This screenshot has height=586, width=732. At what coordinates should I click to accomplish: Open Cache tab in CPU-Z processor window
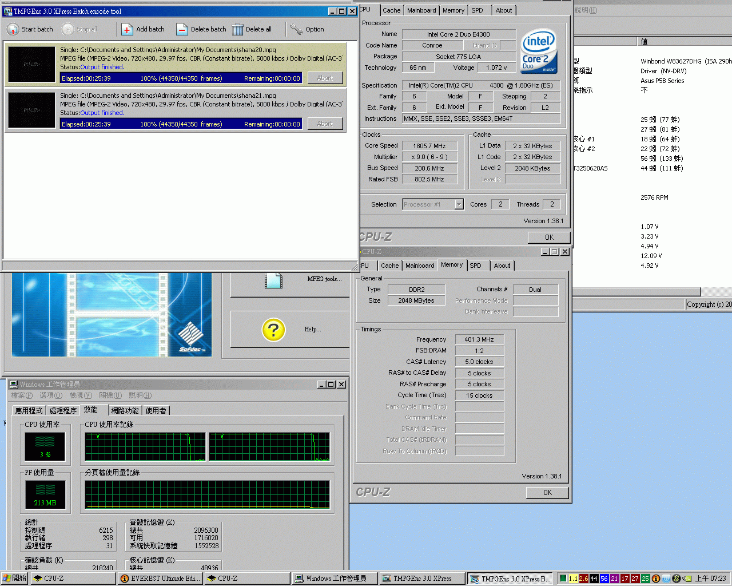click(x=392, y=10)
